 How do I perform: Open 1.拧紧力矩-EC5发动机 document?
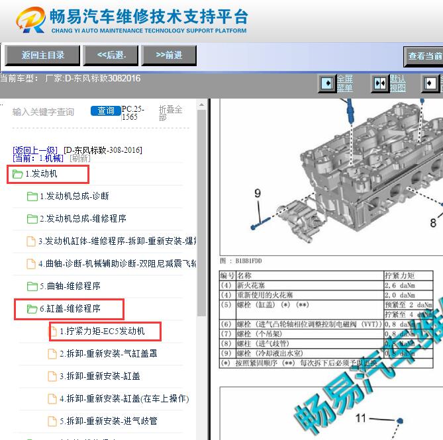[x=102, y=331]
